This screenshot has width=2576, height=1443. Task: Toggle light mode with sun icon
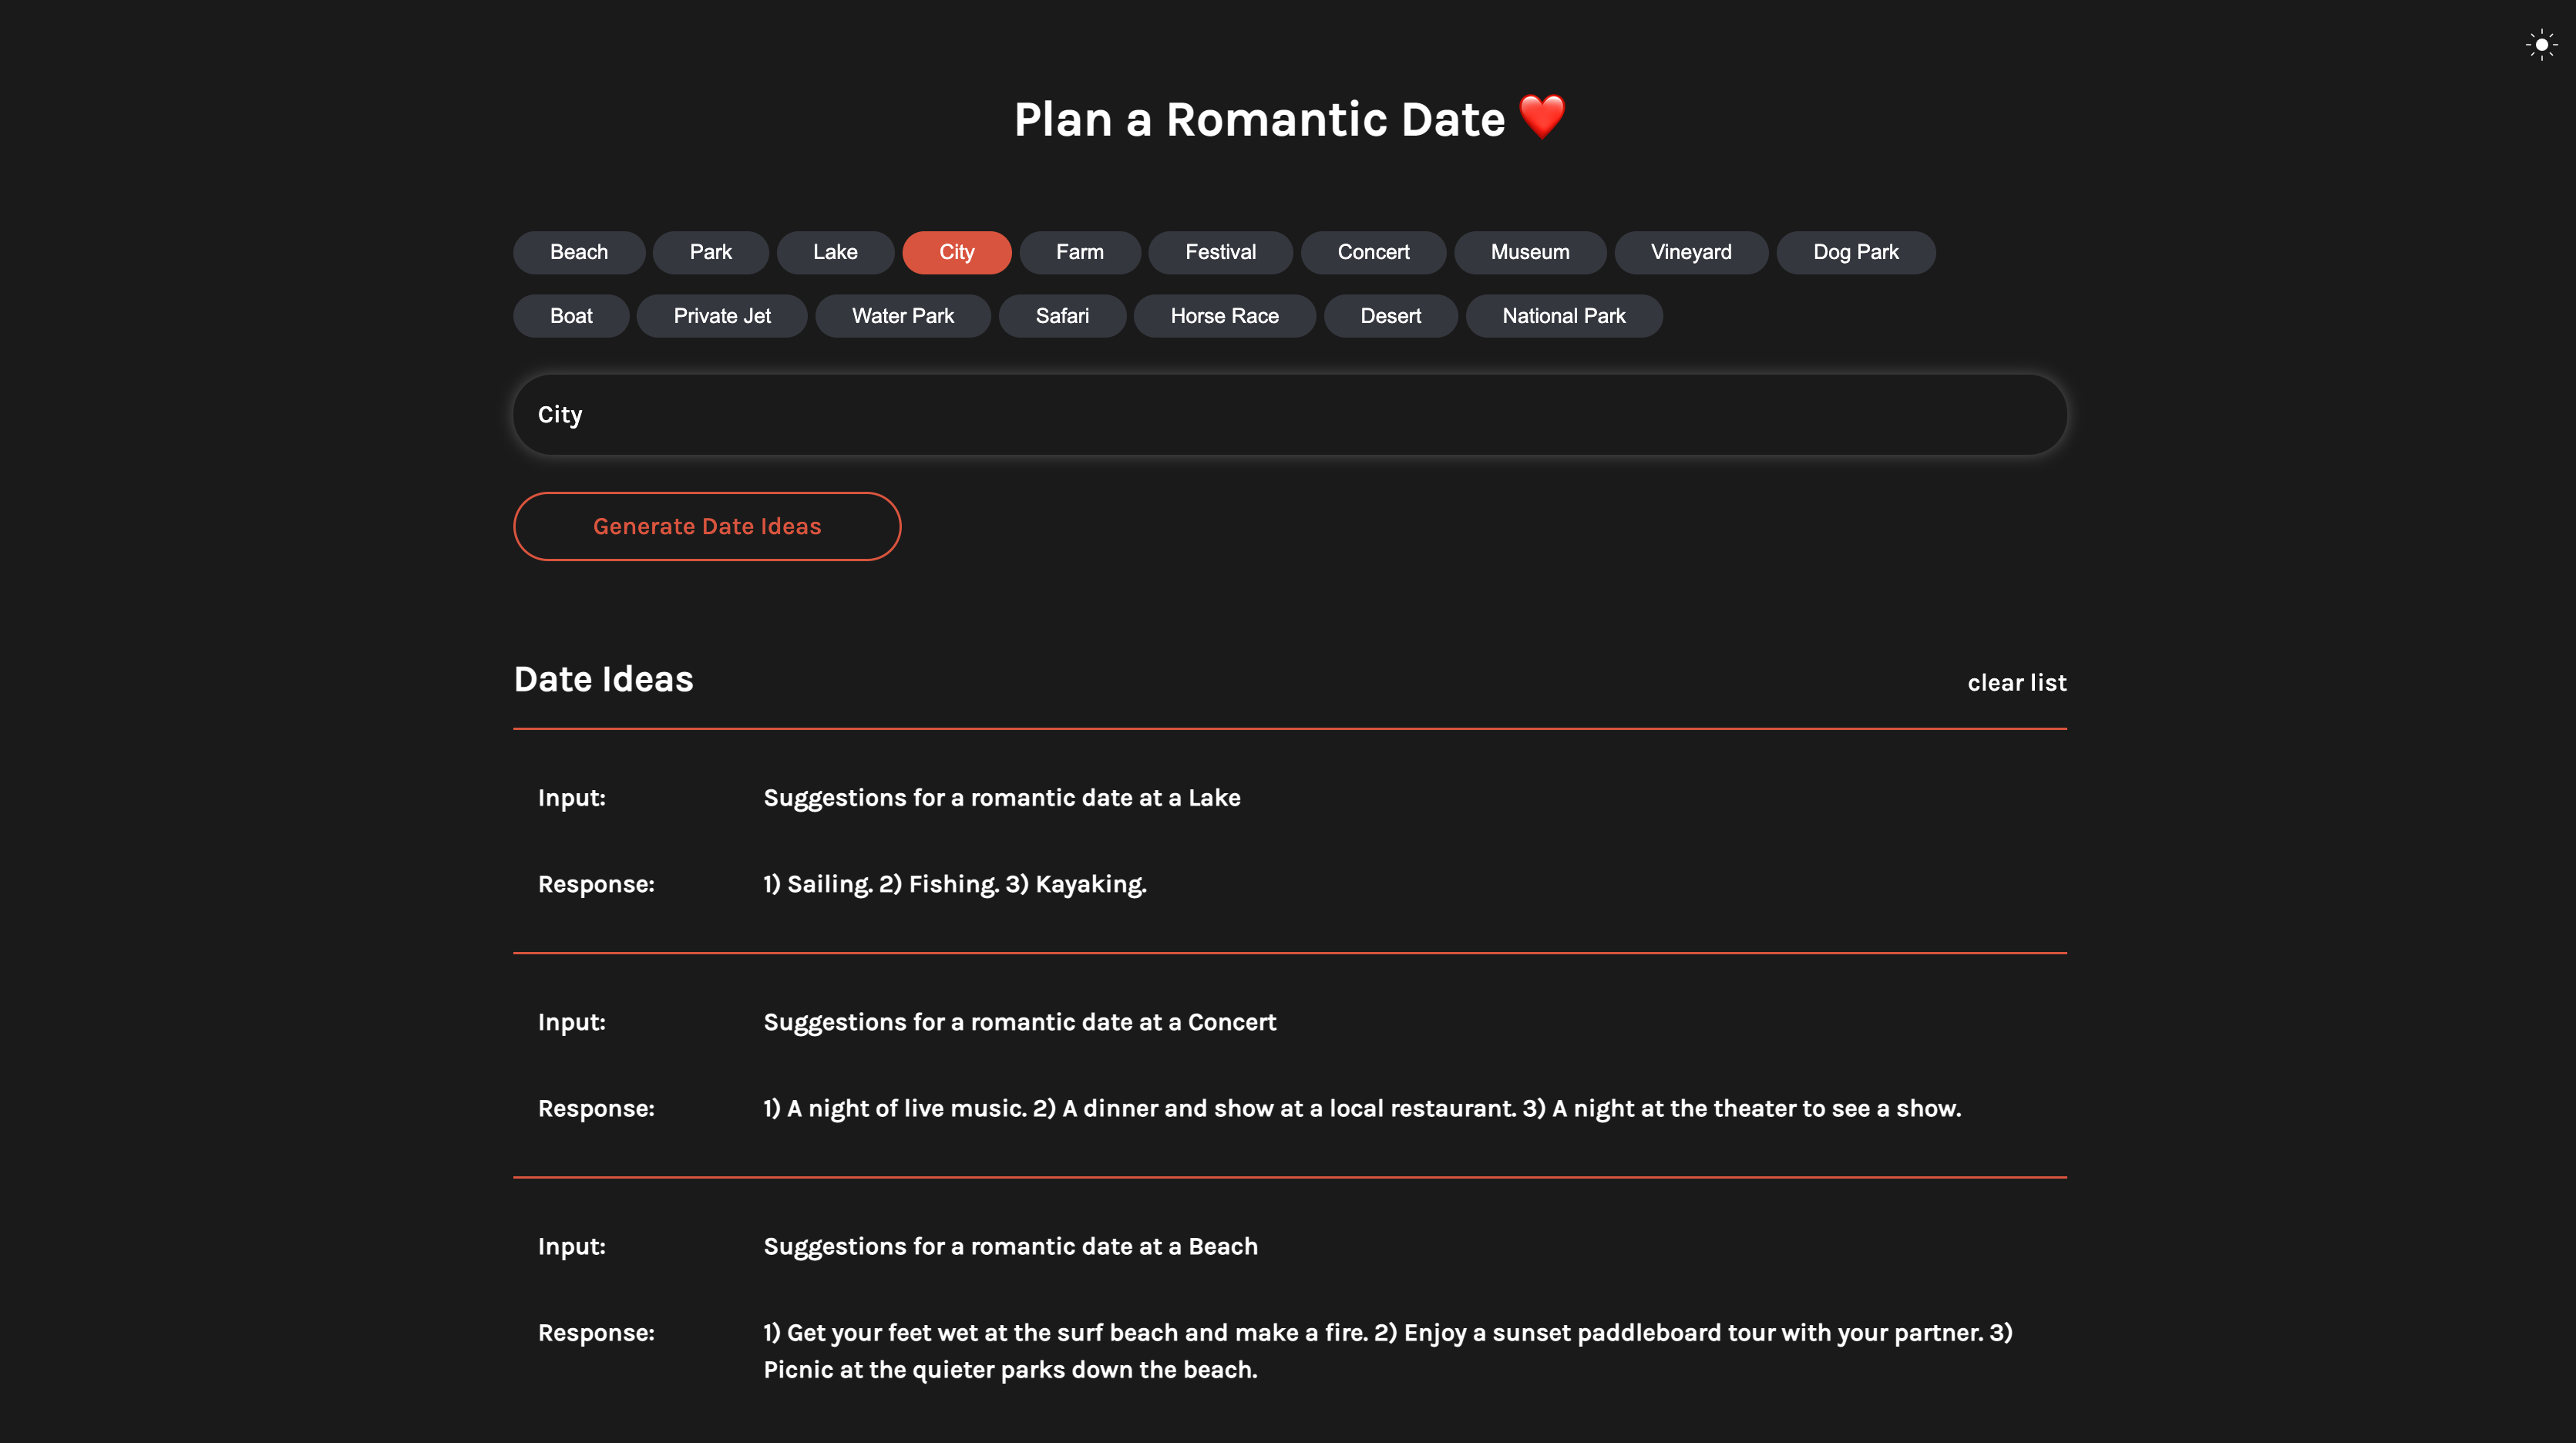(2540, 45)
